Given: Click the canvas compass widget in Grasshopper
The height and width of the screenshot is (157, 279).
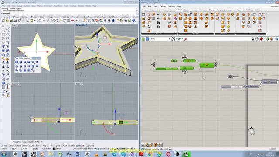Looking at the screenshot, I should coord(252,131).
